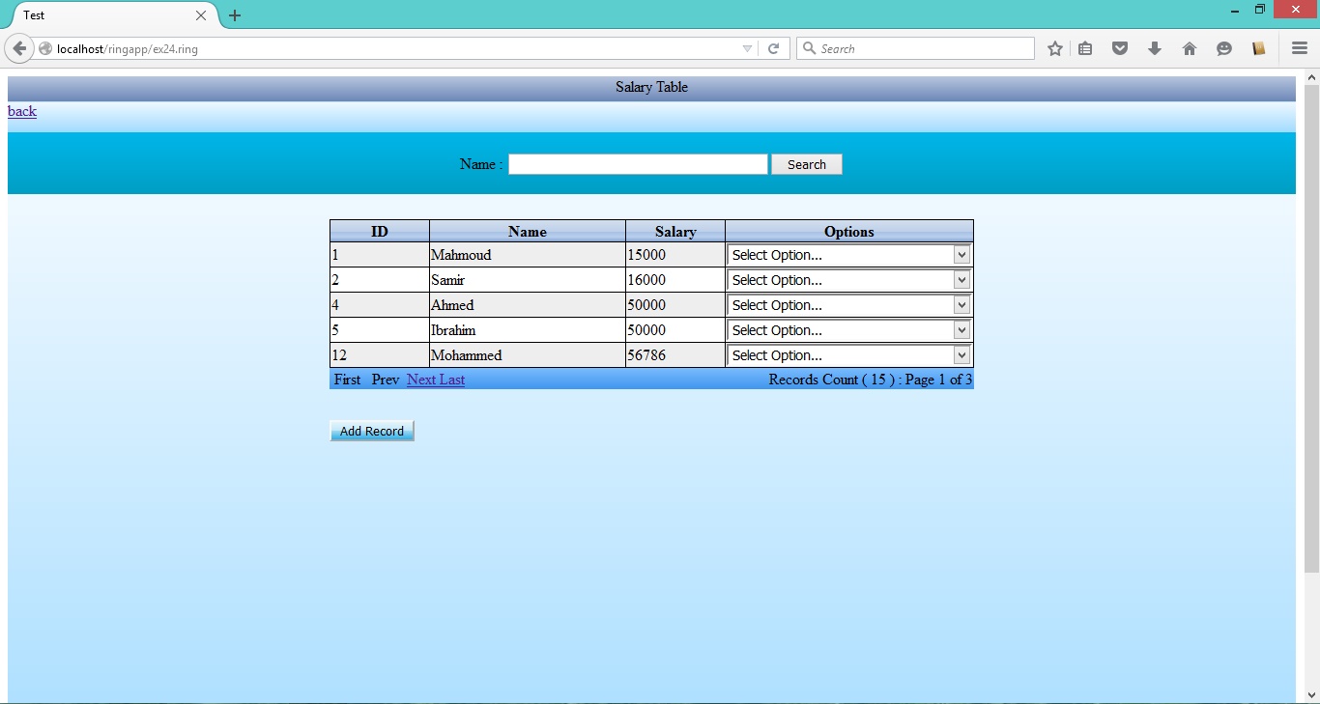Click the Search button next to Name field
Viewport: 1320px width, 704px height.
pyautogui.click(x=806, y=164)
